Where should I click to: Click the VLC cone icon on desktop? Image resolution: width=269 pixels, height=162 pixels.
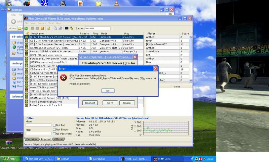click(x=116, y=3)
